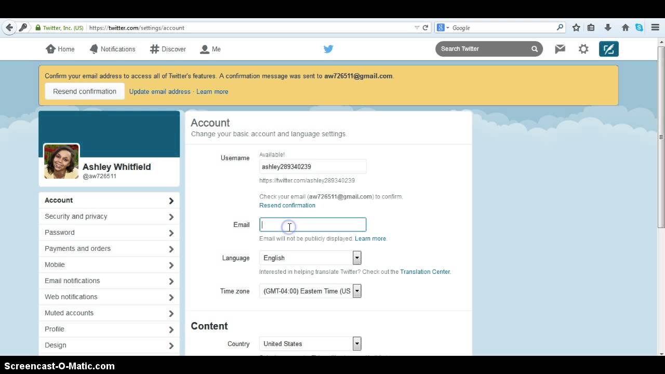
Task: Open the Country dropdown
Action: point(310,343)
